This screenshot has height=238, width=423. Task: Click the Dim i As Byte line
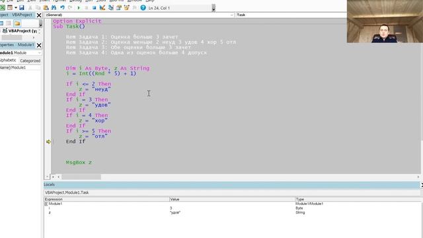tap(107, 68)
